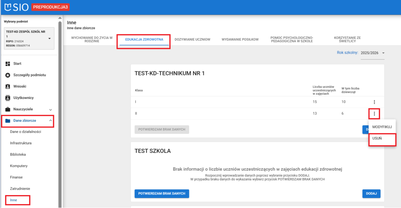Switch to Wydawanie posiłków tab
Viewport: 401px width, 208px height.
coord(240,40)
